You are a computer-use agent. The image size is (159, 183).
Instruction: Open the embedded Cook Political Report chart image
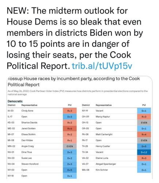click(x=79, y=127)
